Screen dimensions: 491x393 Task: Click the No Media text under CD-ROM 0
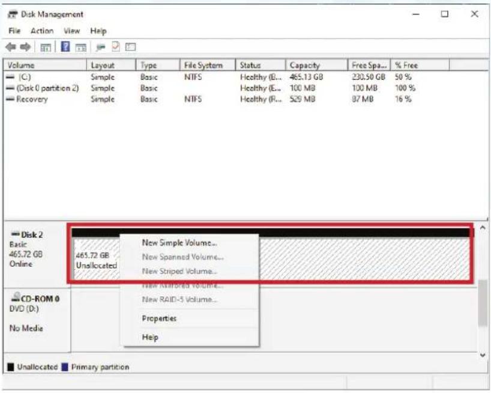pyautogui.click(x=26, y=328)
